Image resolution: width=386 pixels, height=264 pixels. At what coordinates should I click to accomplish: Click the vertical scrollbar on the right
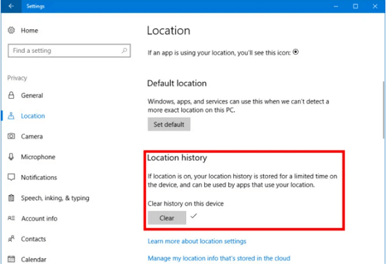click(383, 110)
